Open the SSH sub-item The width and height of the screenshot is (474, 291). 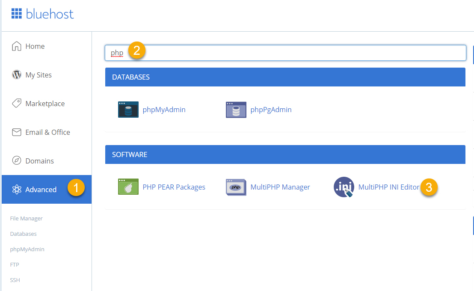coord(15,280)
